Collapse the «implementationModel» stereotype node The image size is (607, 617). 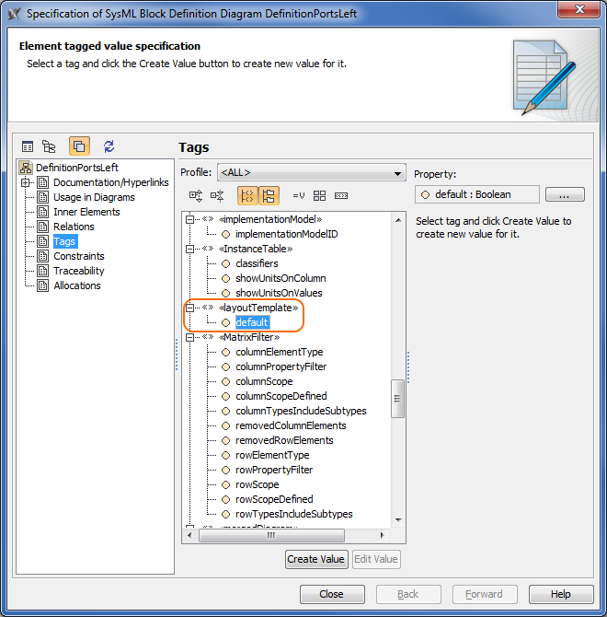[189, 219]
